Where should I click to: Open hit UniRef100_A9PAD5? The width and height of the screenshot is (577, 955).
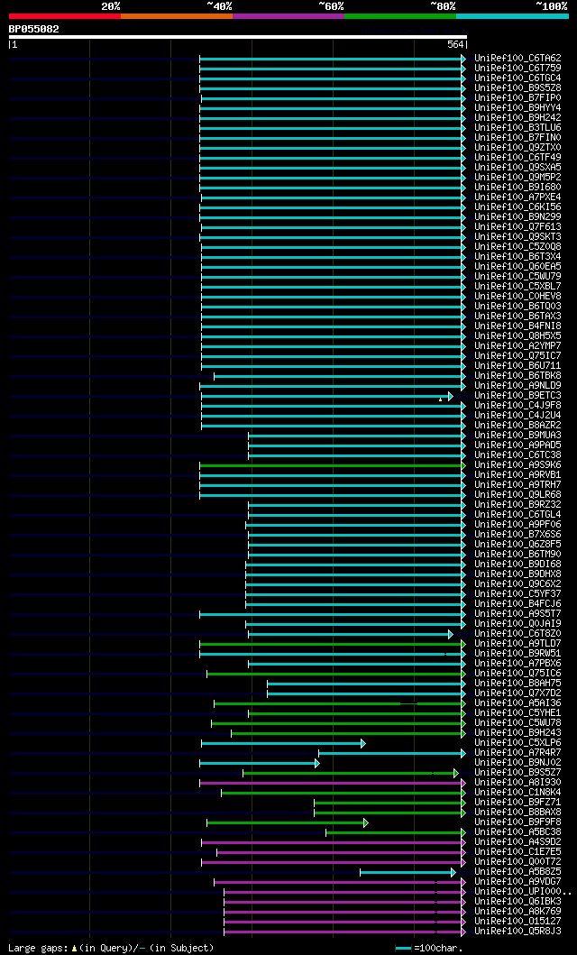click(x=518, y=445)
